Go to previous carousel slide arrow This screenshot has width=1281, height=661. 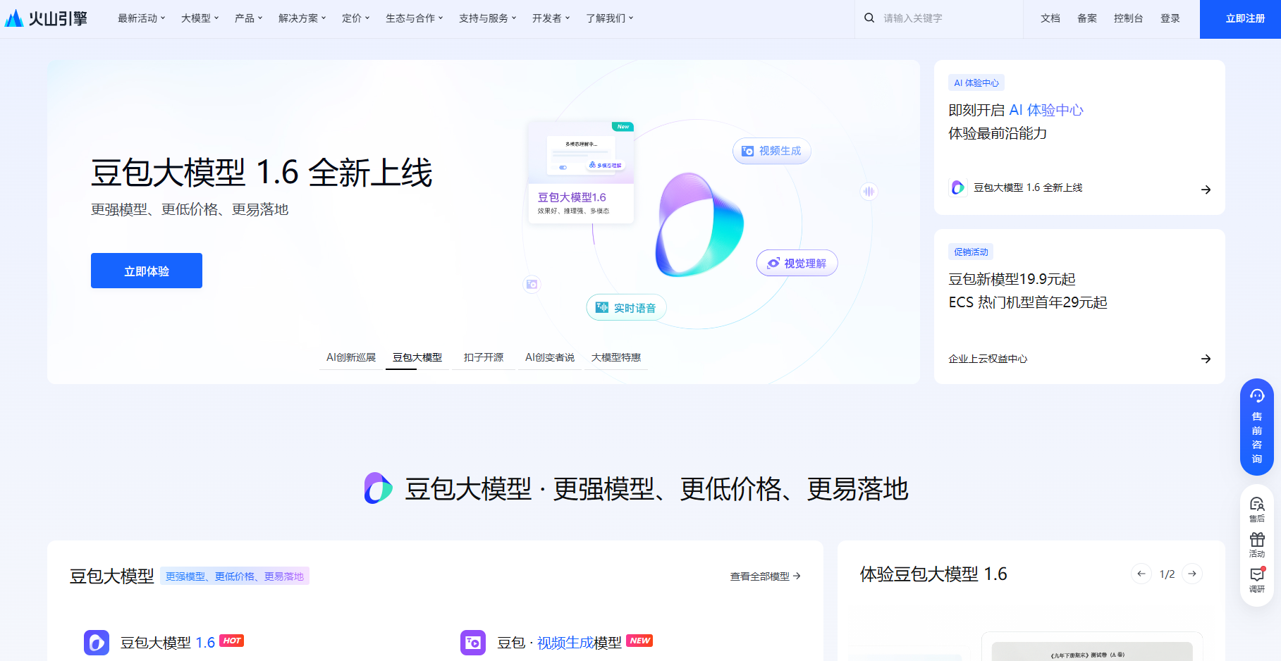(x=1141, y=574)
